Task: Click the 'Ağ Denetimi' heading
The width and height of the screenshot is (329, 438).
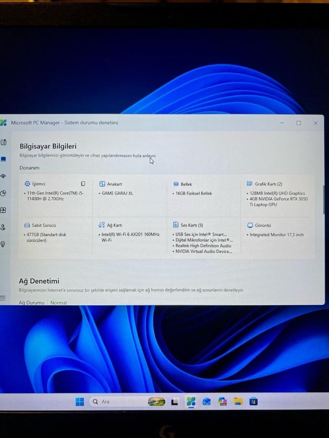Action: (x=39, y=281)
